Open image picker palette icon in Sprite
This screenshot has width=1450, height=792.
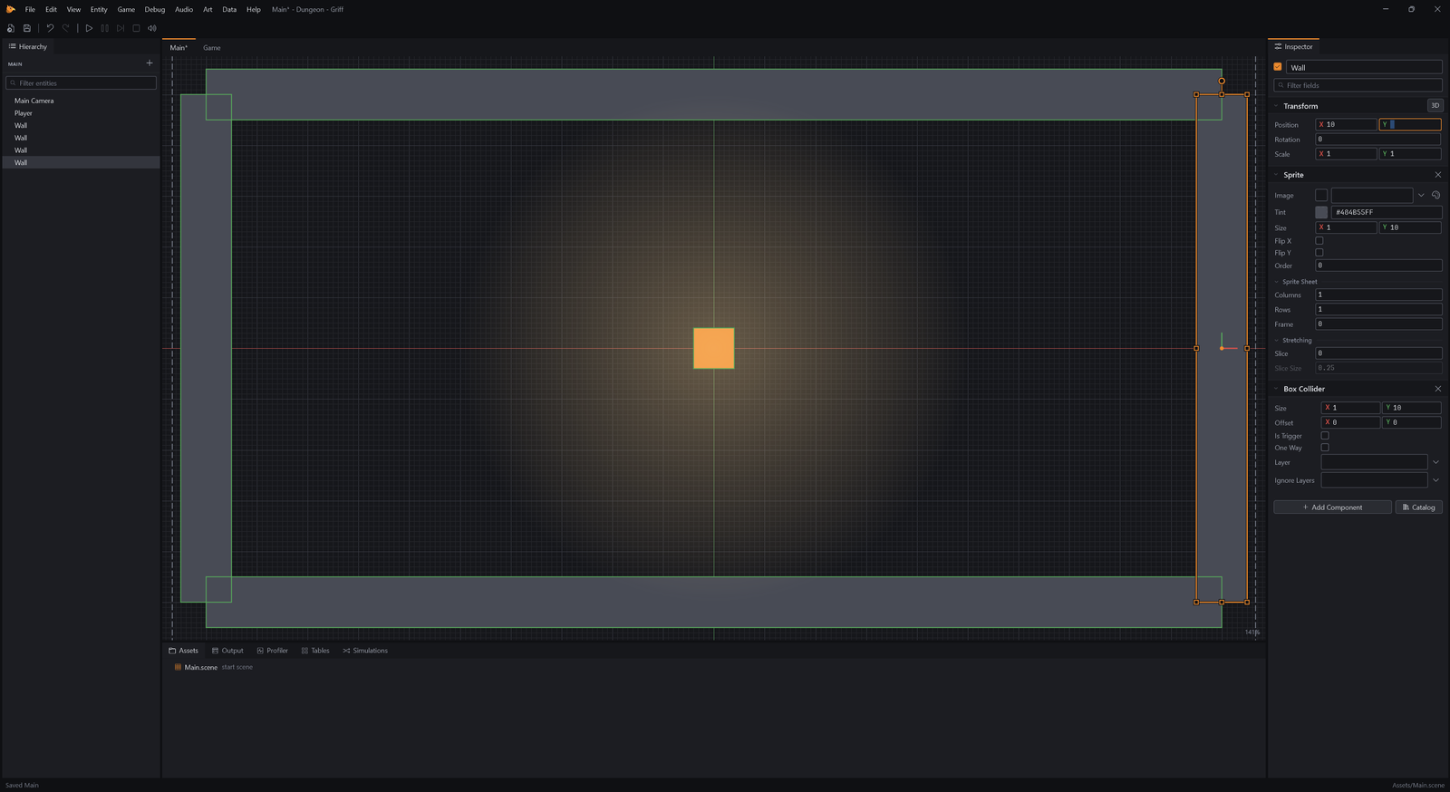1435,195
